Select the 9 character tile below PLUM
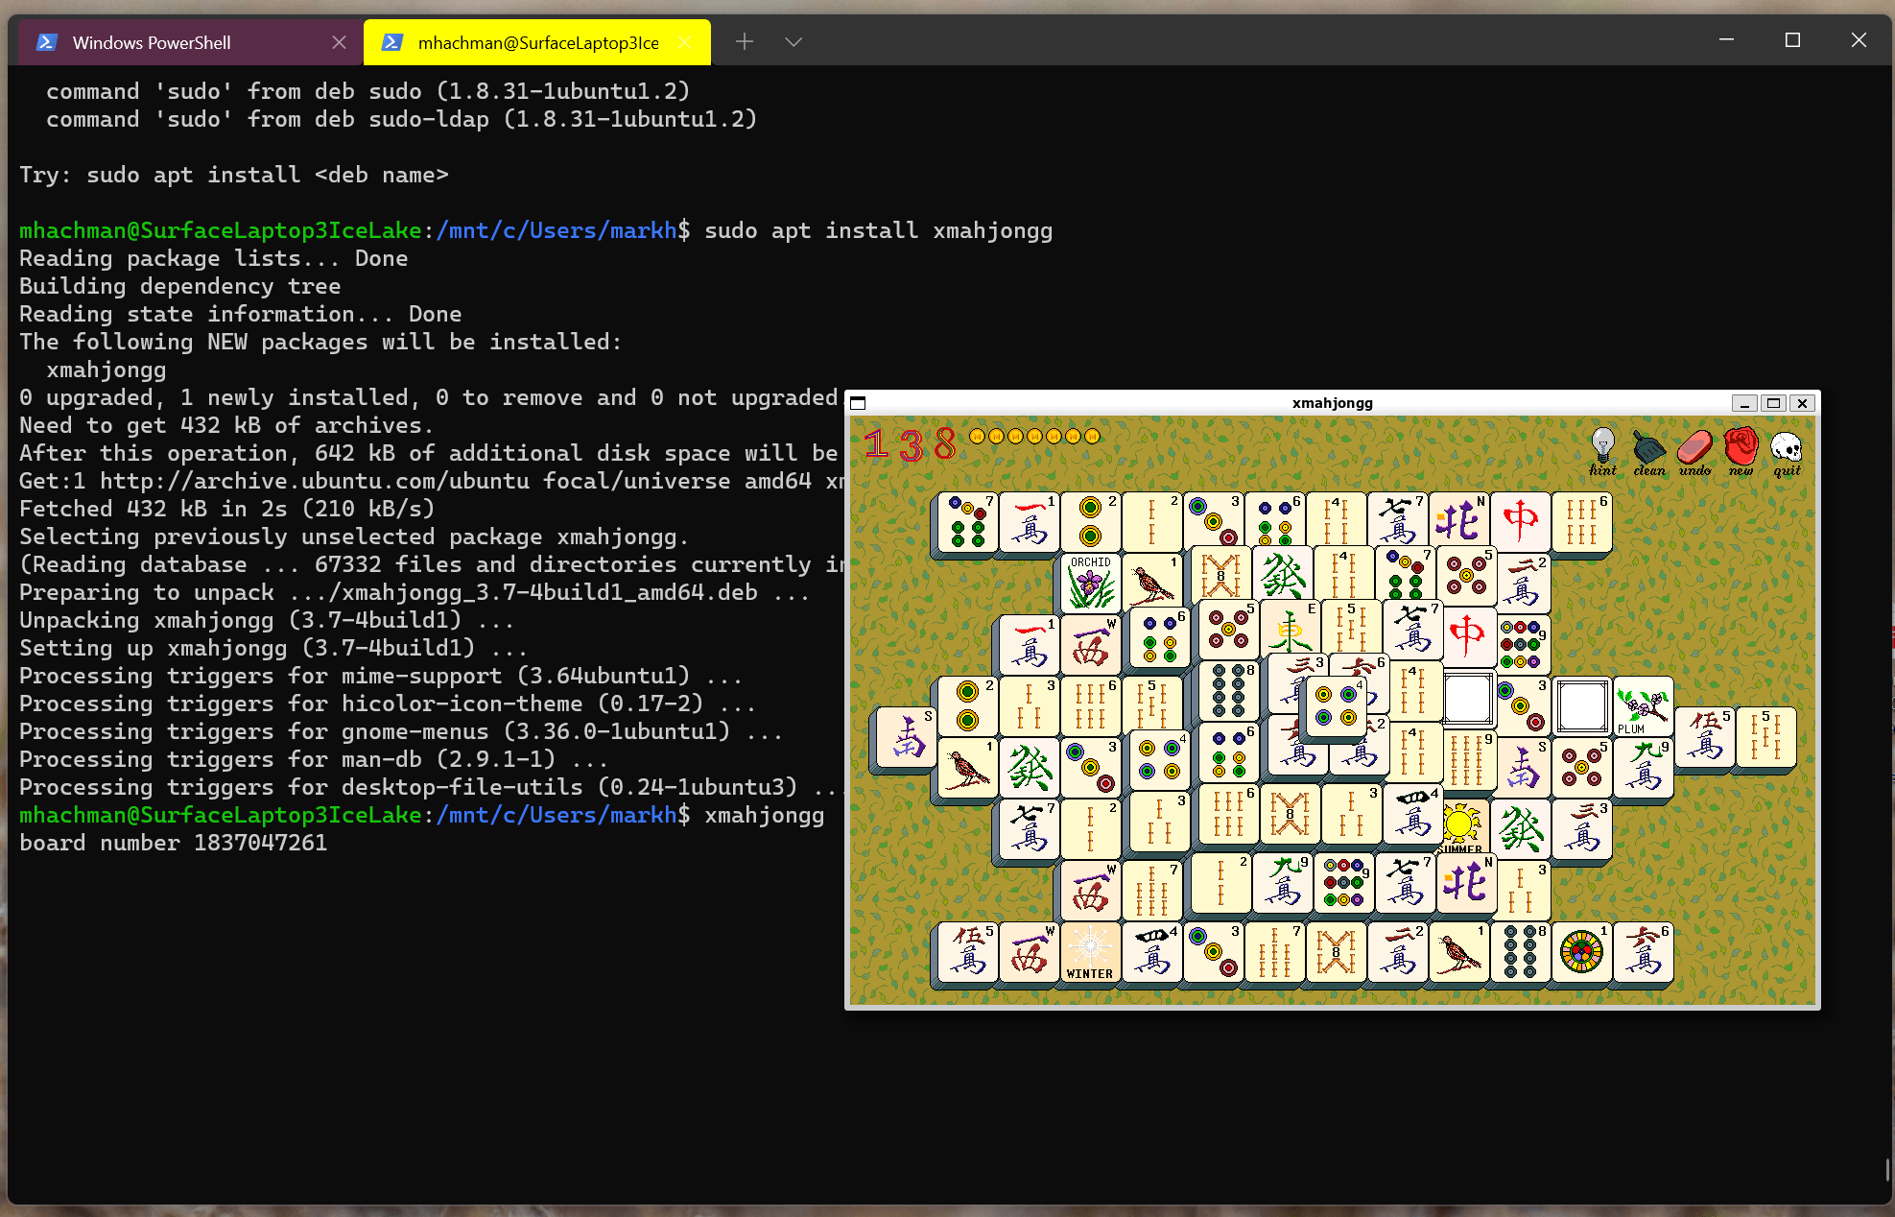 (x=1644, y=767)
